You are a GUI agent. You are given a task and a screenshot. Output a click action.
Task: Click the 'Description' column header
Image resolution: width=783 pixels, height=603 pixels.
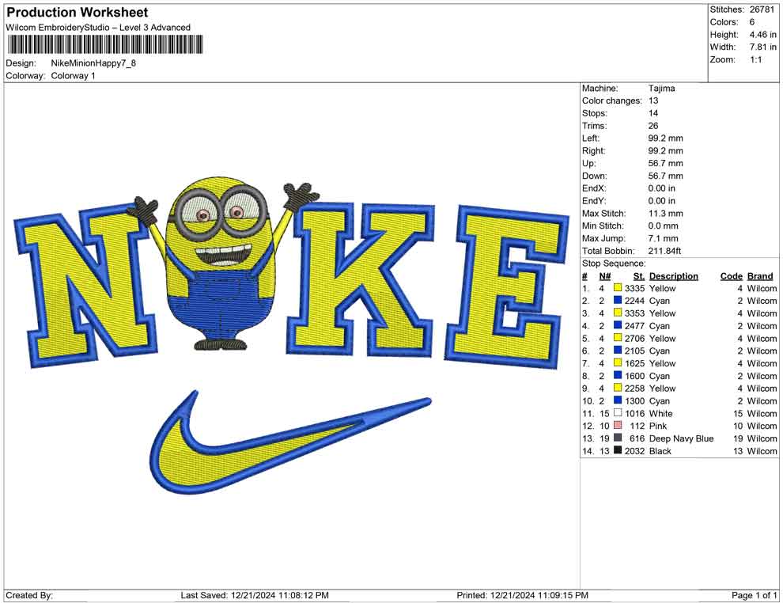[x=674, y=276]
